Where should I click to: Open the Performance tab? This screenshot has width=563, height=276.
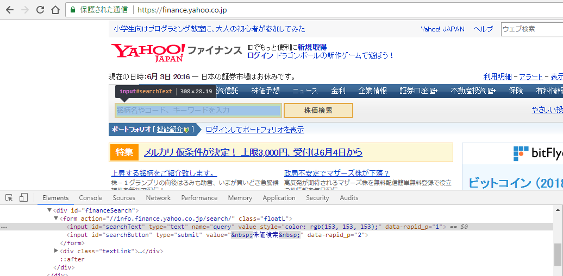tap(199, 198)
